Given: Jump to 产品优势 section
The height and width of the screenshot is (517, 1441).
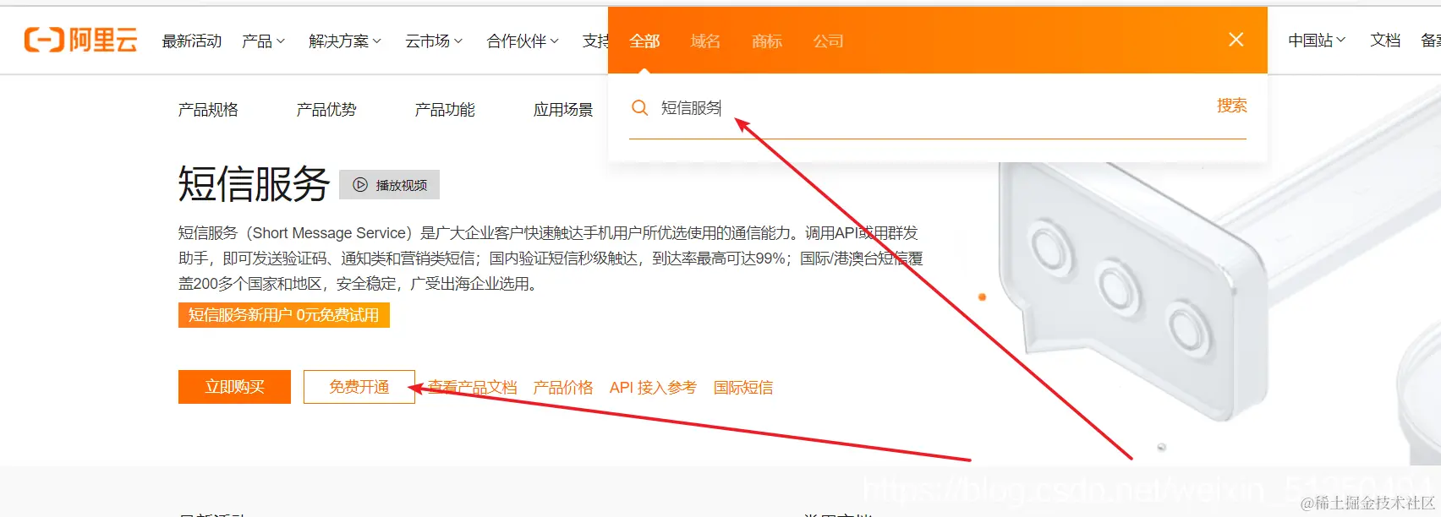Looking at the screenshot, I should coord(326,110).
